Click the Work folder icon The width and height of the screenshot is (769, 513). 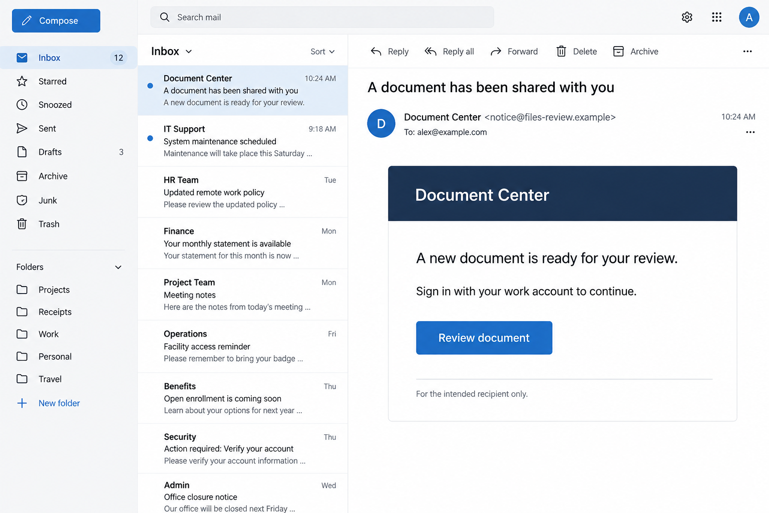(x=22, y=334)
